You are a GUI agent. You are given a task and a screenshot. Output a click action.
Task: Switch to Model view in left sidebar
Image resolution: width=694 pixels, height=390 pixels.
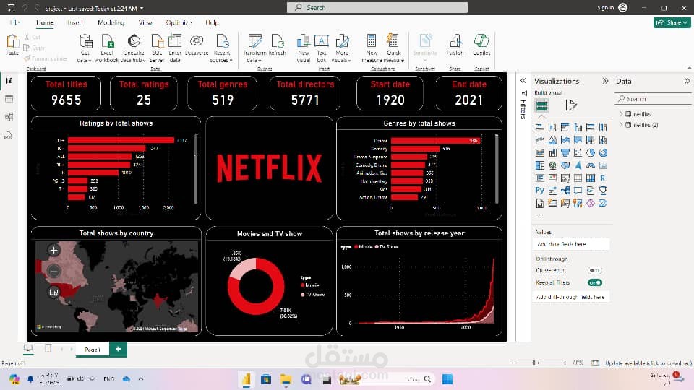click(9, 117)
